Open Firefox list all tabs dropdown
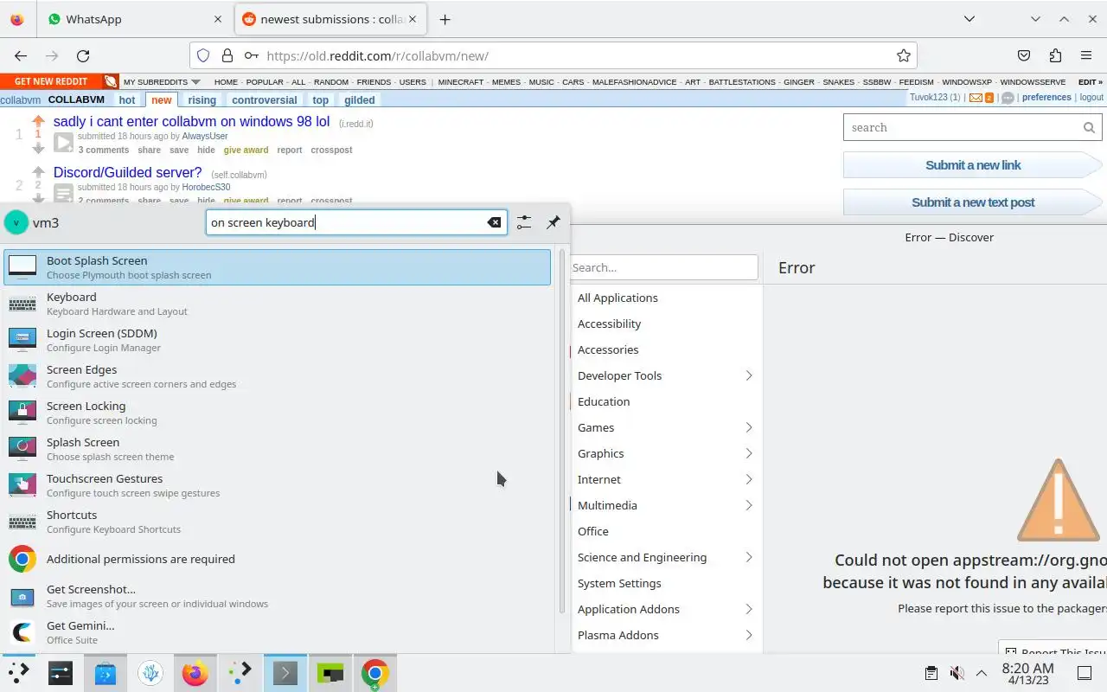The width and height of the screenshot is (1107, 692). [x=969, y=19]
